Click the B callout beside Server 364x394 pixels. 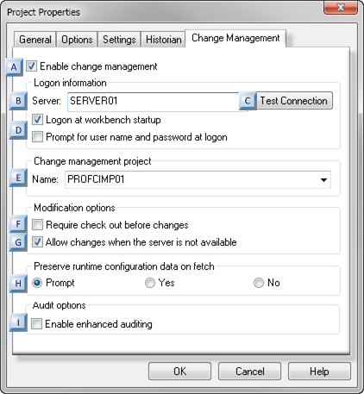[18, 101]
